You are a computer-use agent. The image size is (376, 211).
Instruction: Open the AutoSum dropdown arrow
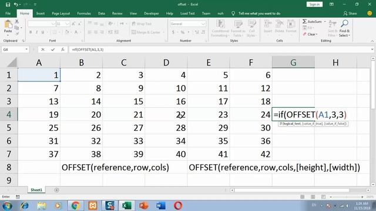point(325,22)
